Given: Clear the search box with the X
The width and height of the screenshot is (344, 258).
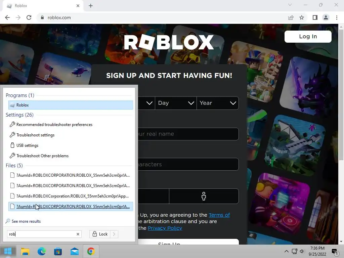Looking at the screenshot, I should pos(78,234).
